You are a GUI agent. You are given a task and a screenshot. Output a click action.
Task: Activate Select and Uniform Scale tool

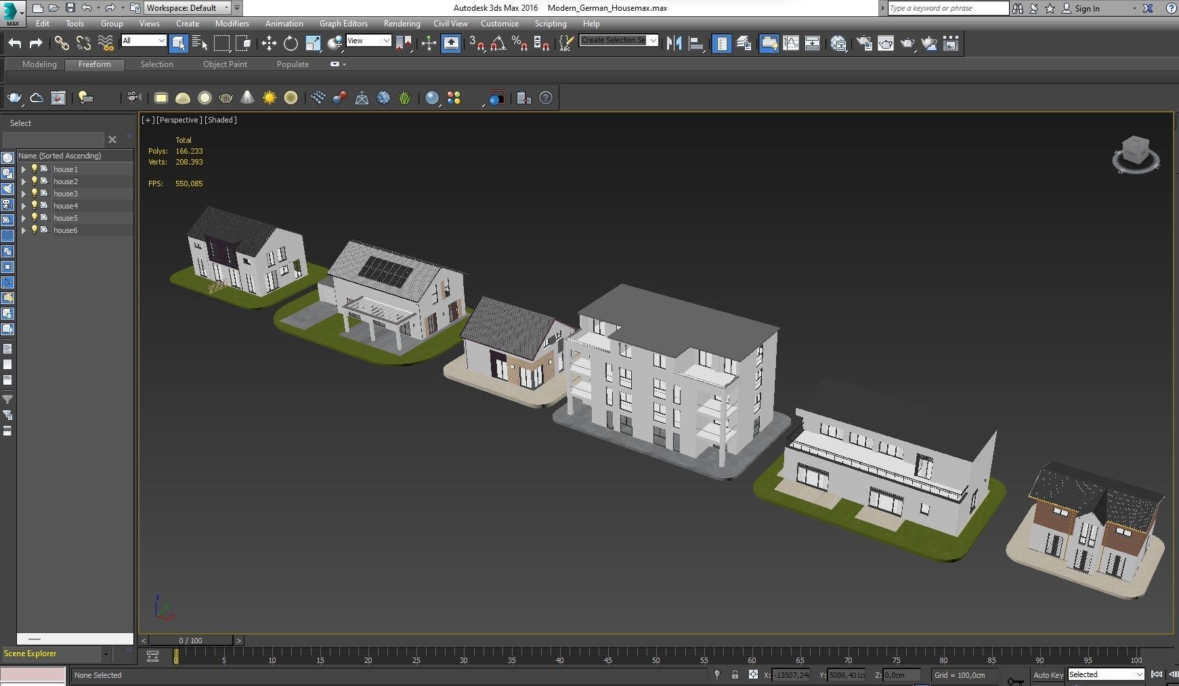pyautogui.click(x=313, y=43)
